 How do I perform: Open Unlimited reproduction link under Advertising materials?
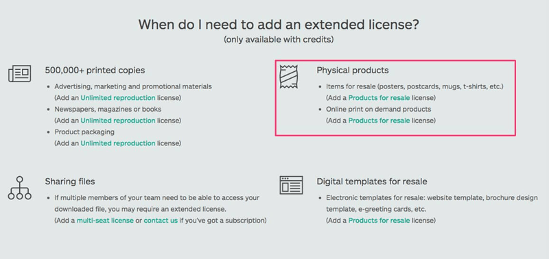point(118,97)
